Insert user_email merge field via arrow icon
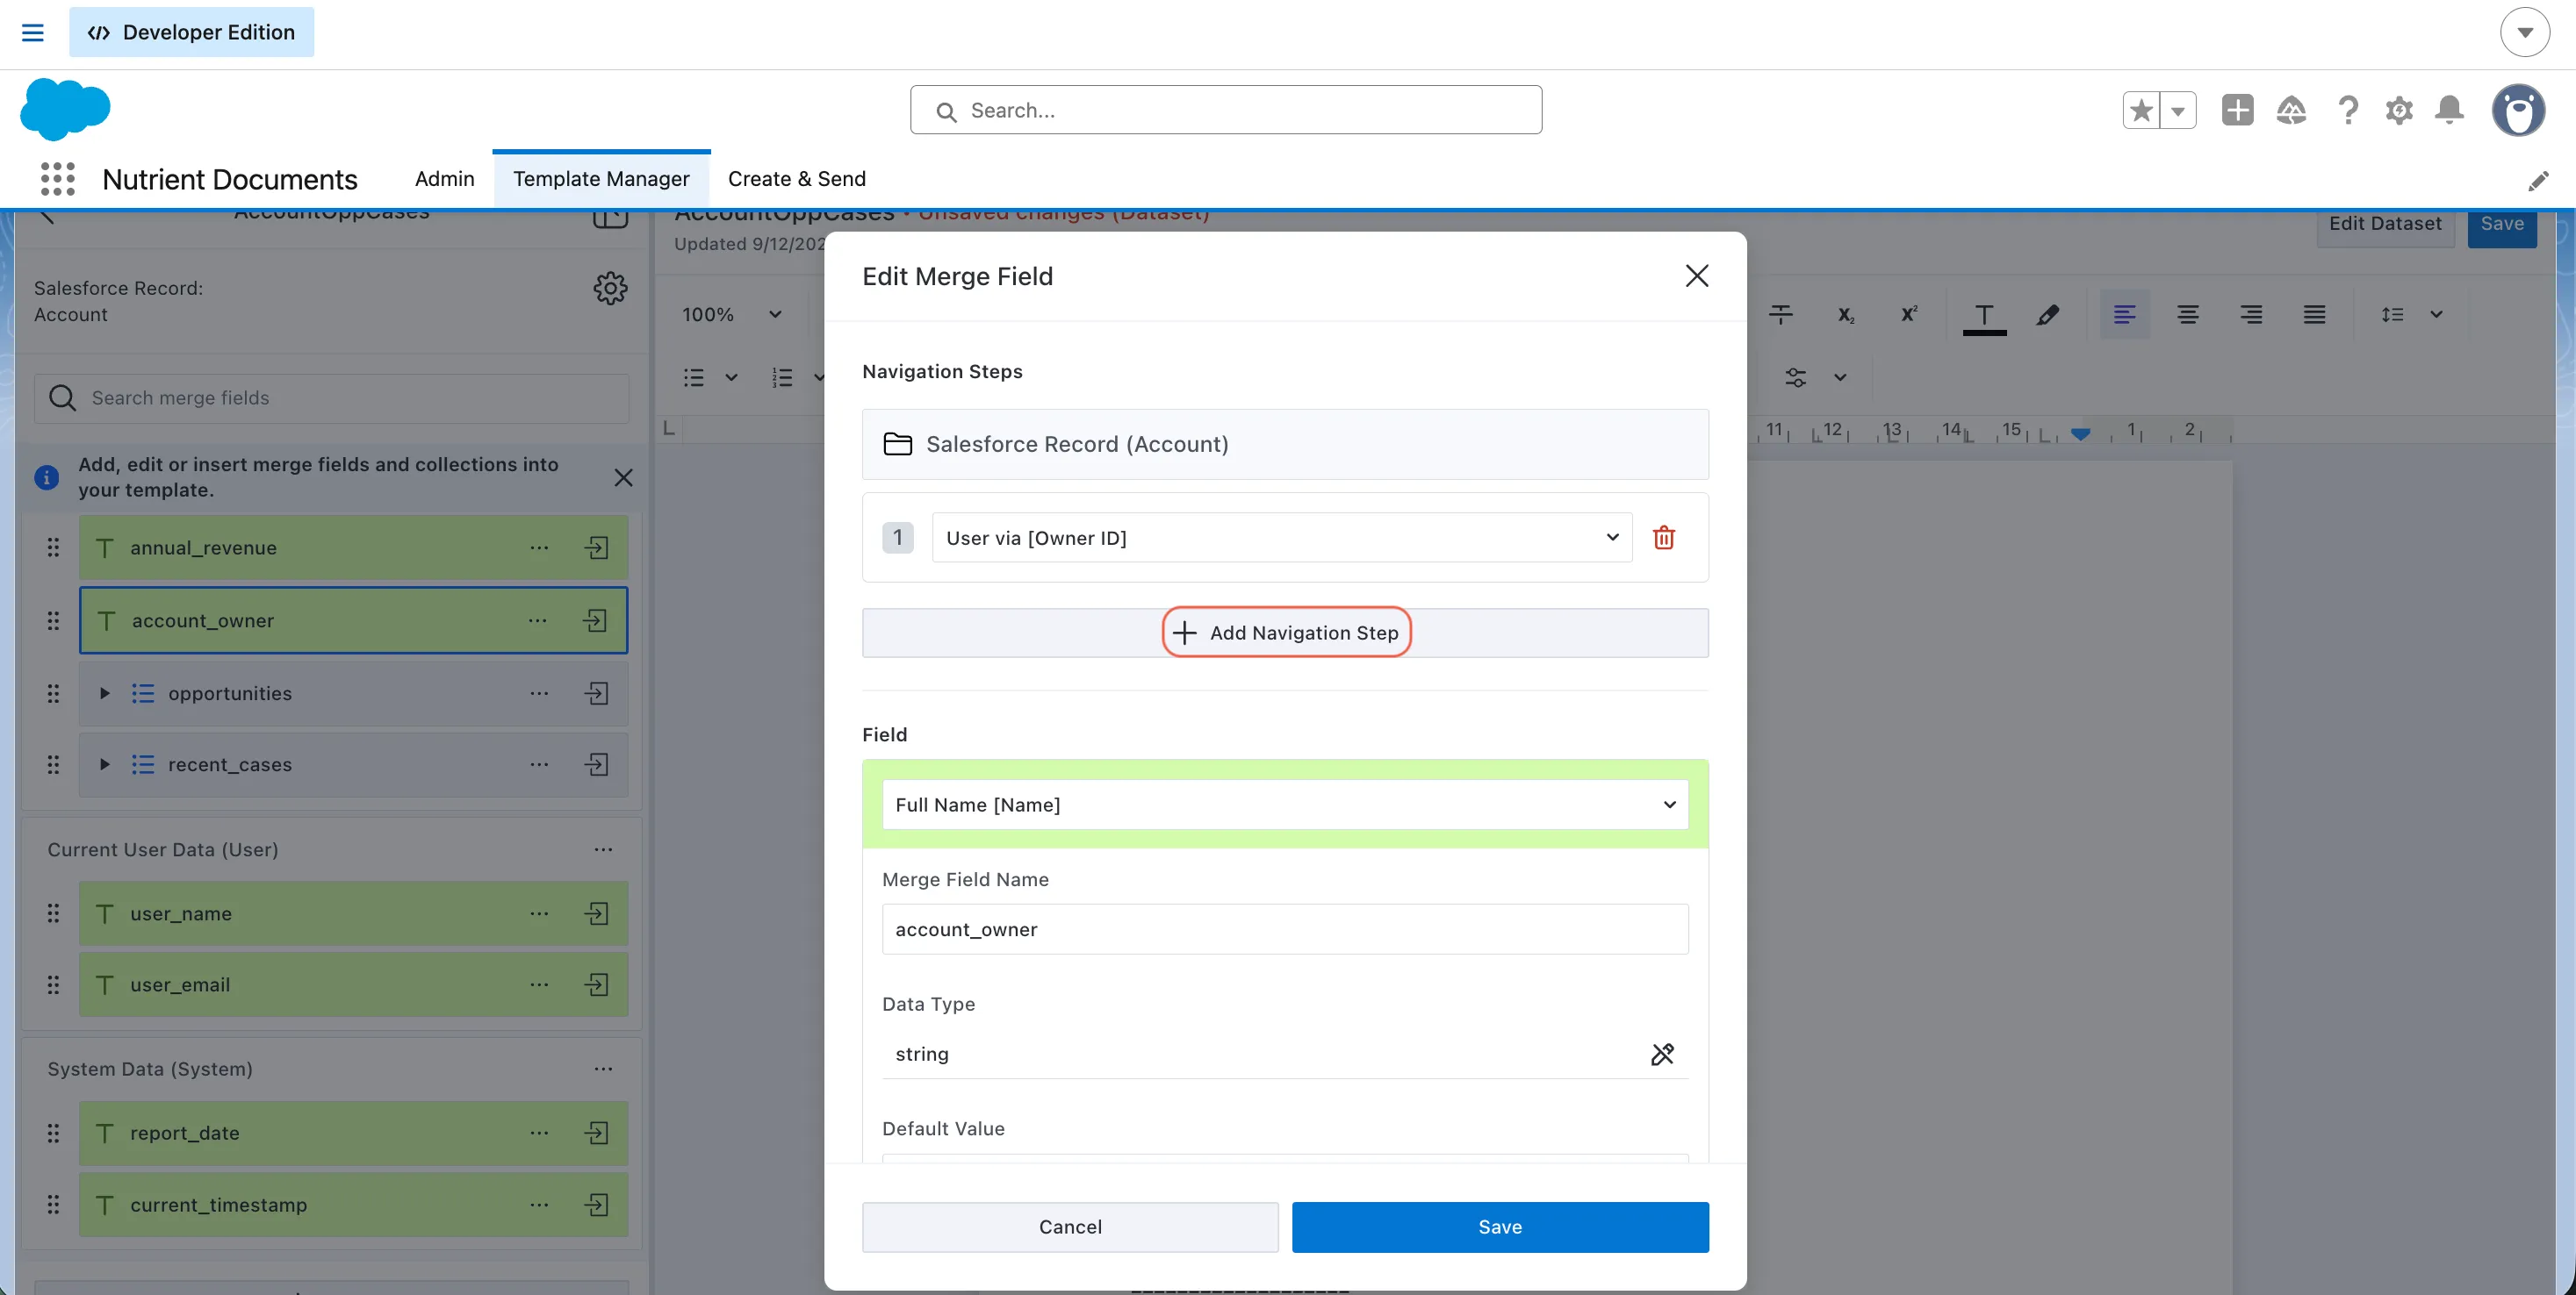 click(597, 984)
